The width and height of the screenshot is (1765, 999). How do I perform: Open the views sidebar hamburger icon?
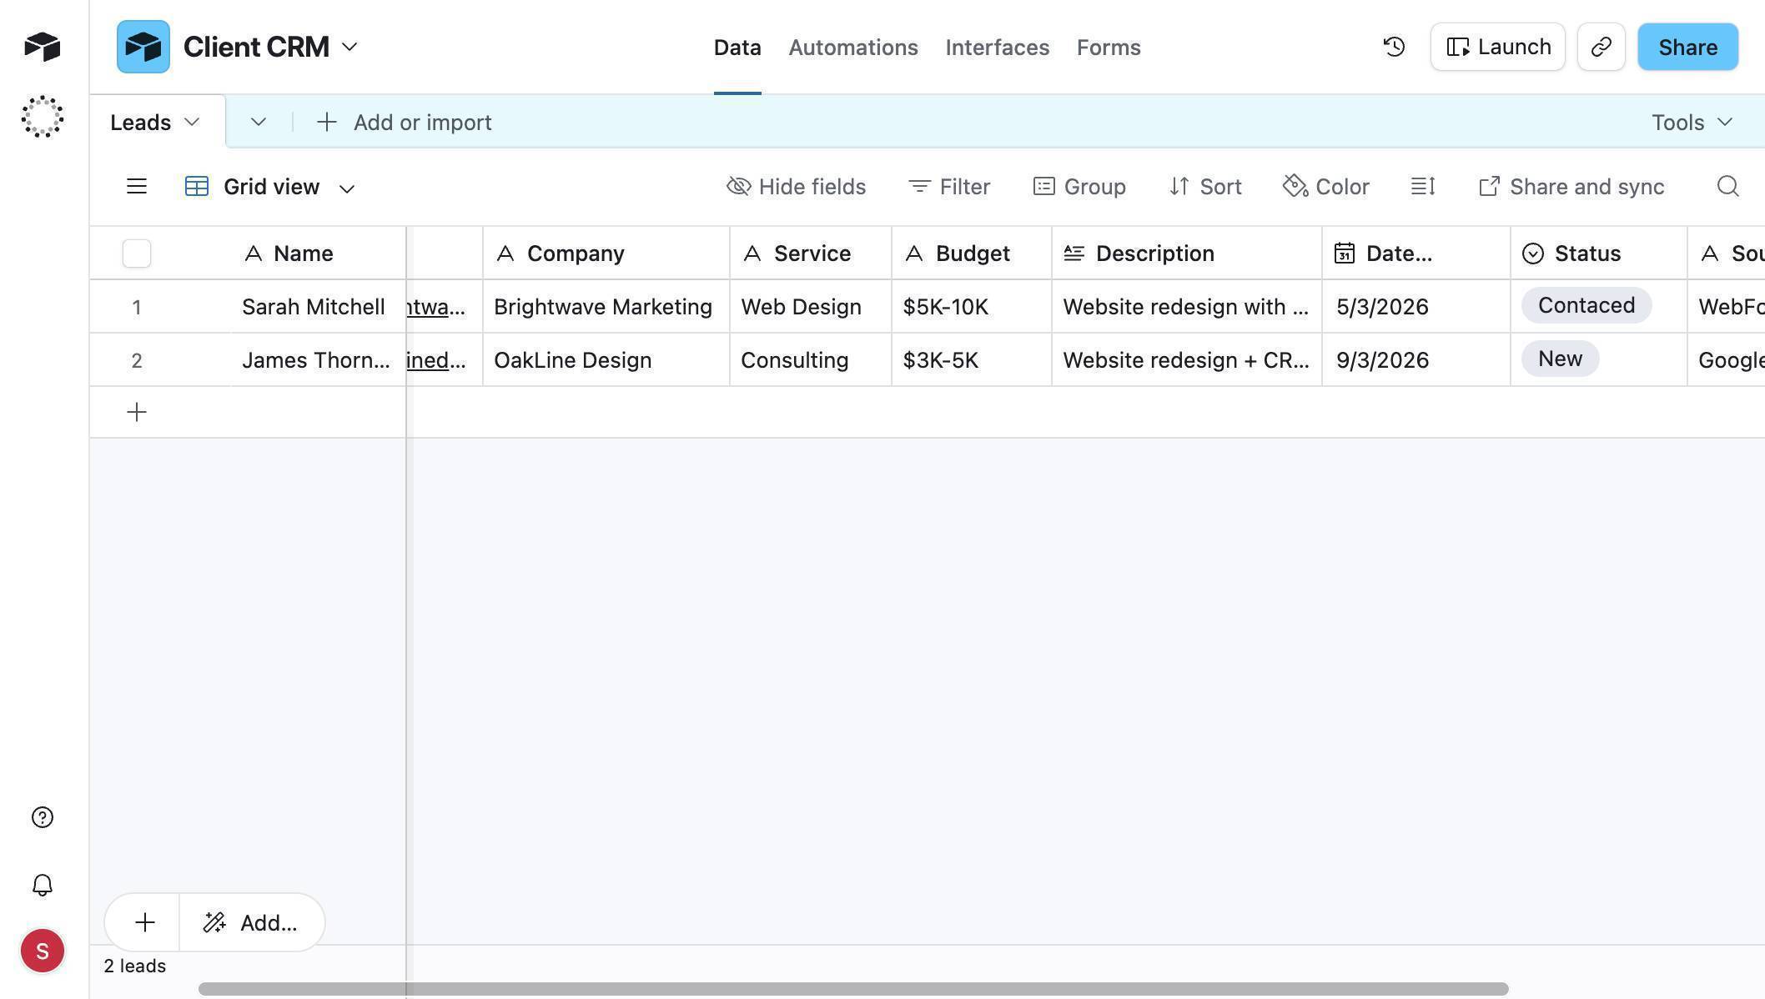click(x=136, y=186)
